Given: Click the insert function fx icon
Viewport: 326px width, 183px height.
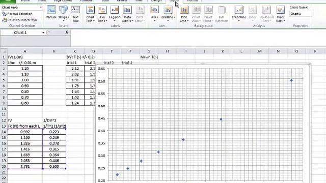Looking at the screenshot, I should click(67, 33).
